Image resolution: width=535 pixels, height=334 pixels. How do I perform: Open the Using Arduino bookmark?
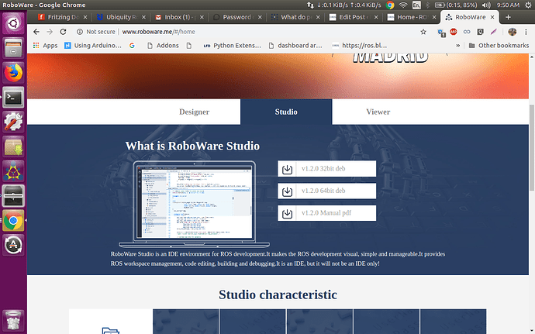point(93,46)
